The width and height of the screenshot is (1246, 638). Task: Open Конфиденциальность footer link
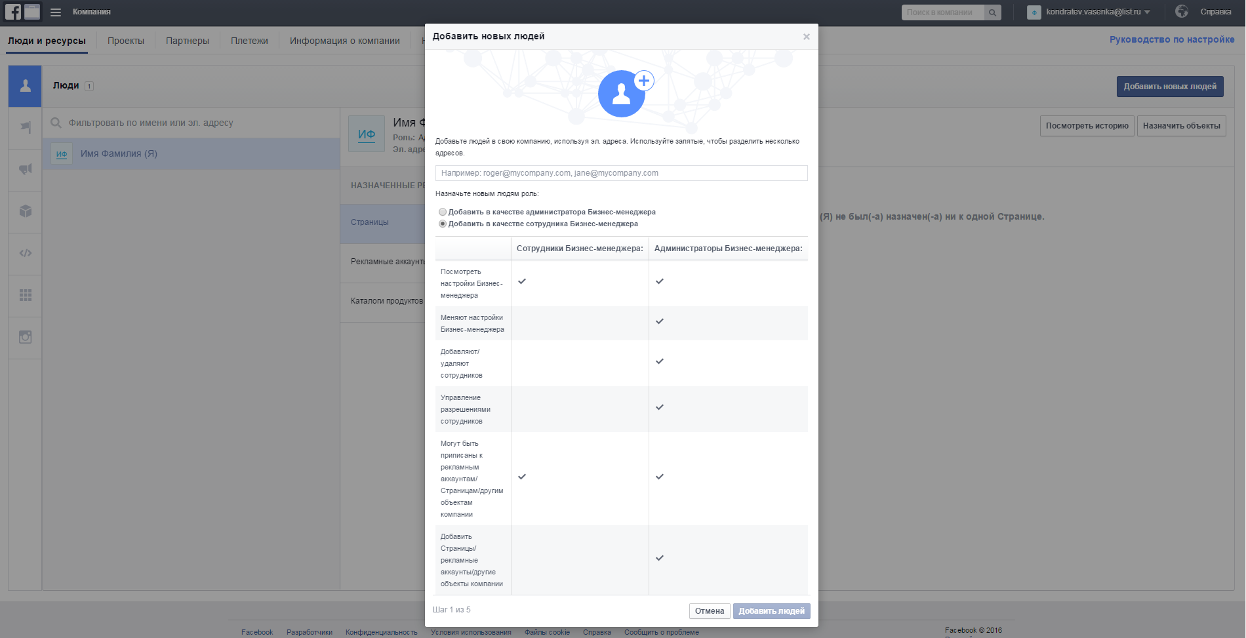coord(382,632)
